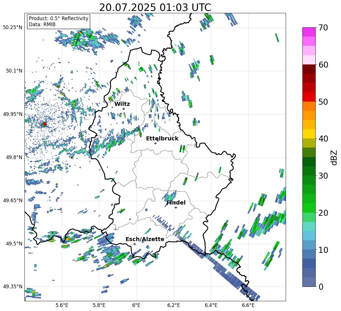The height and width of the screenshot is (311, 341).
Task: Click the colorbar value 70
Action: [x=323, y=28]
